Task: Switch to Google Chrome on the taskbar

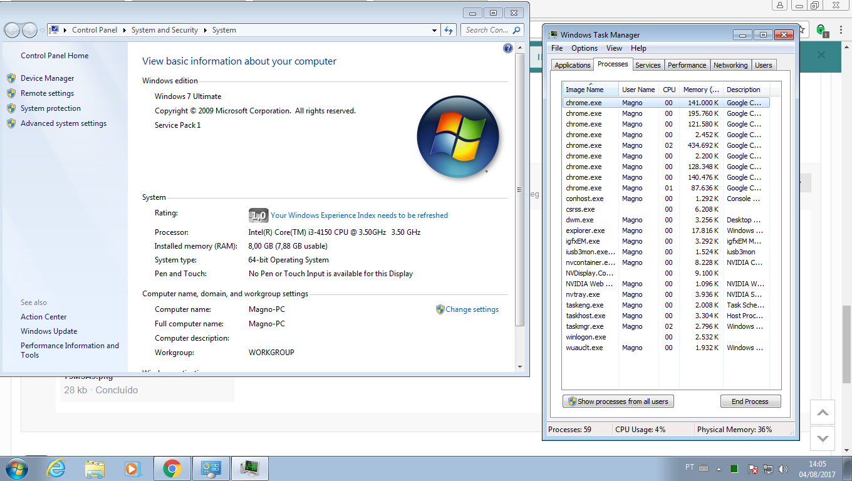Action: [172, 468]
